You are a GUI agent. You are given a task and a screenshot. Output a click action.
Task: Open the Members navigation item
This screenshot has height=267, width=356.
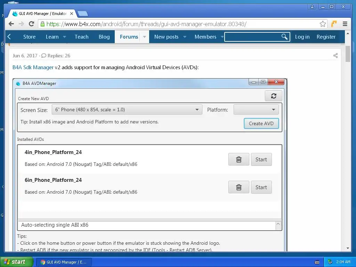(205, 37)
